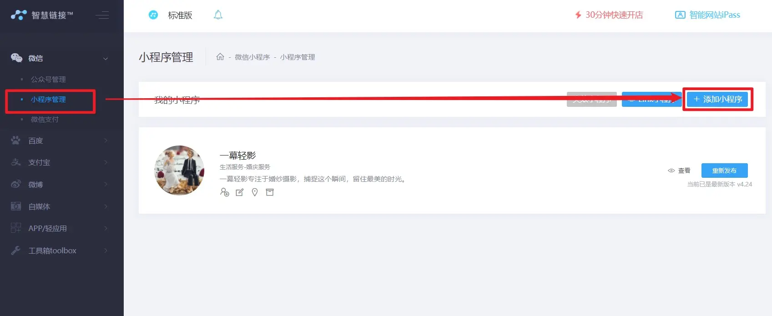Click the 重新发布 button

(x=724, y=171)
